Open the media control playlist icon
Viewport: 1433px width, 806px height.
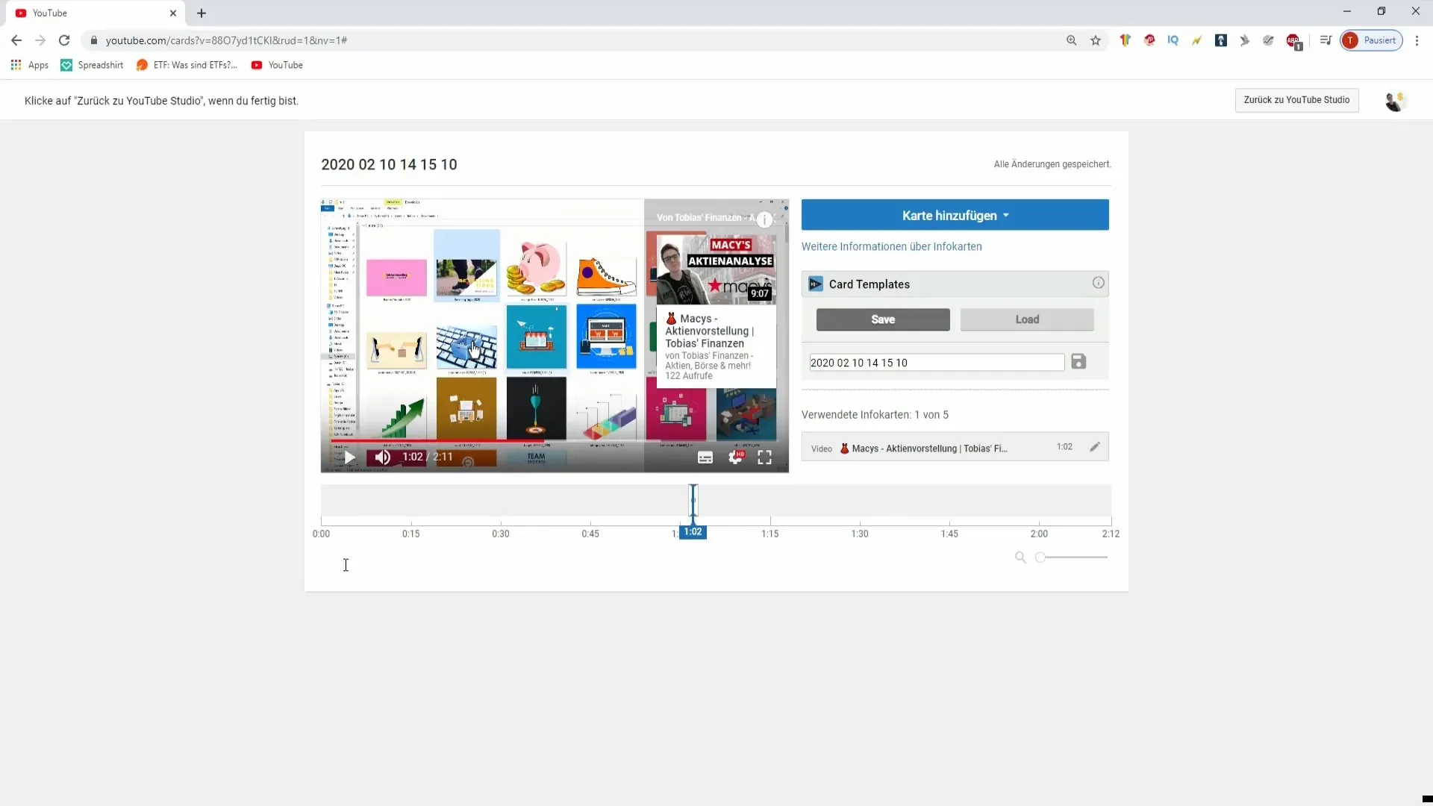[x=1326, y=40]
